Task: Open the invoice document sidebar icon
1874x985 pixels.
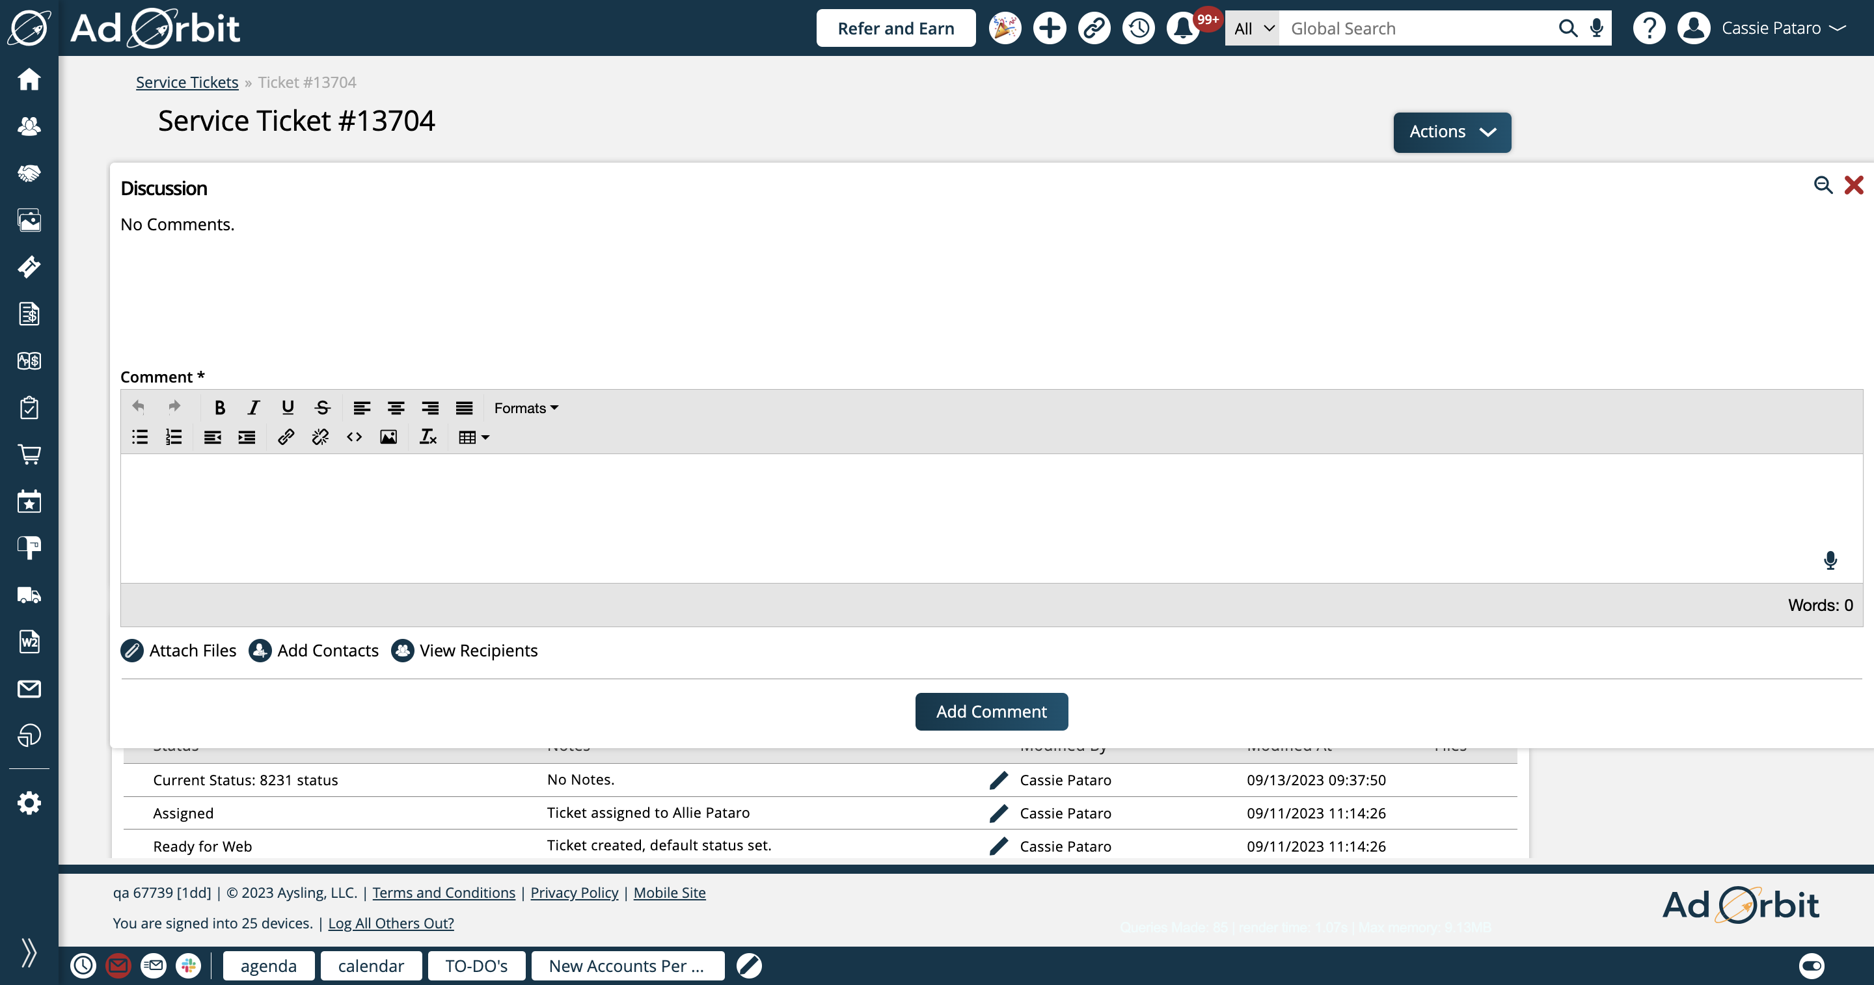Action: pos(29,314)
